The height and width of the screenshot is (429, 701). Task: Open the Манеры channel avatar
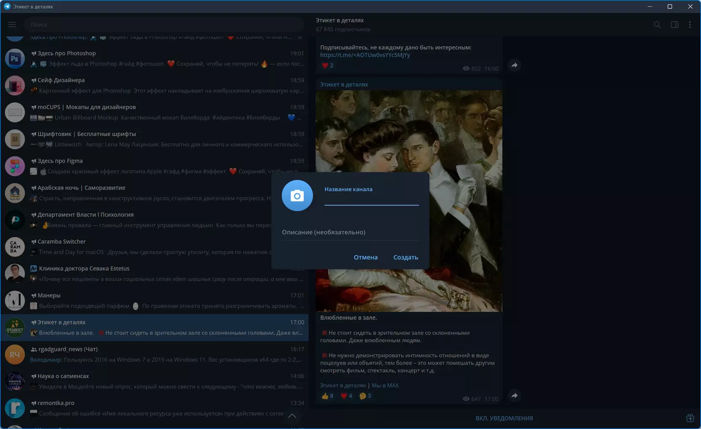[15, 301]
